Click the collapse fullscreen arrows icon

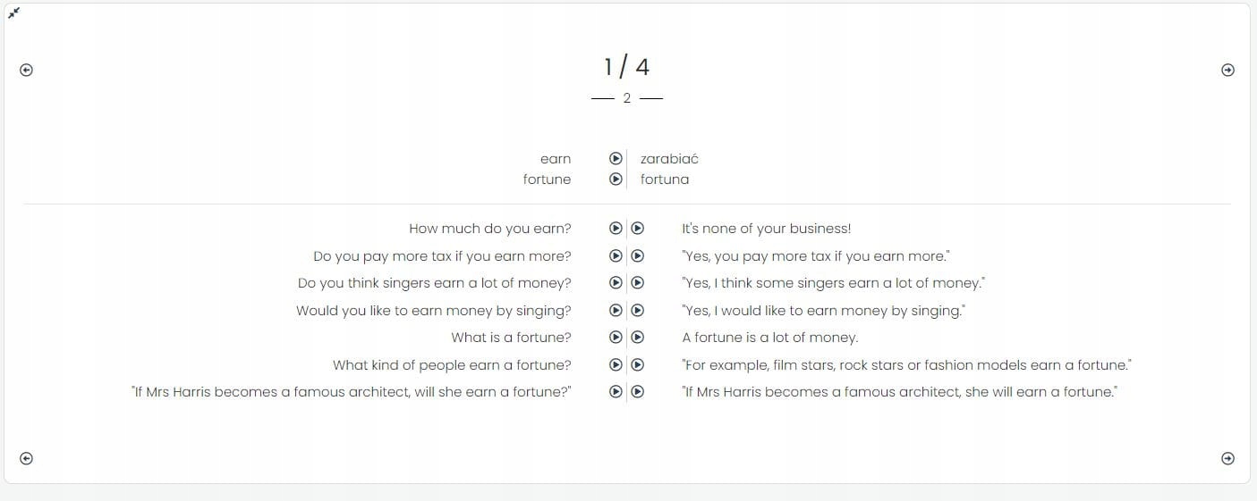[x=13, y=13]
